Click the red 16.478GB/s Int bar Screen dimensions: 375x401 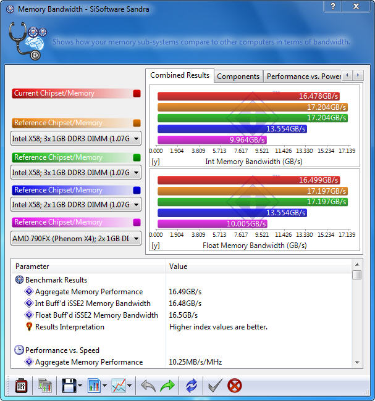[248, 96]
